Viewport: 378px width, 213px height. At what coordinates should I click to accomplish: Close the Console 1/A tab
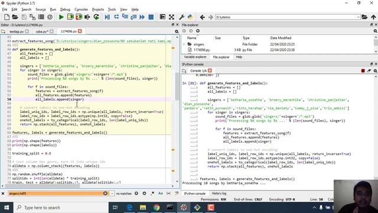[210, 70]
